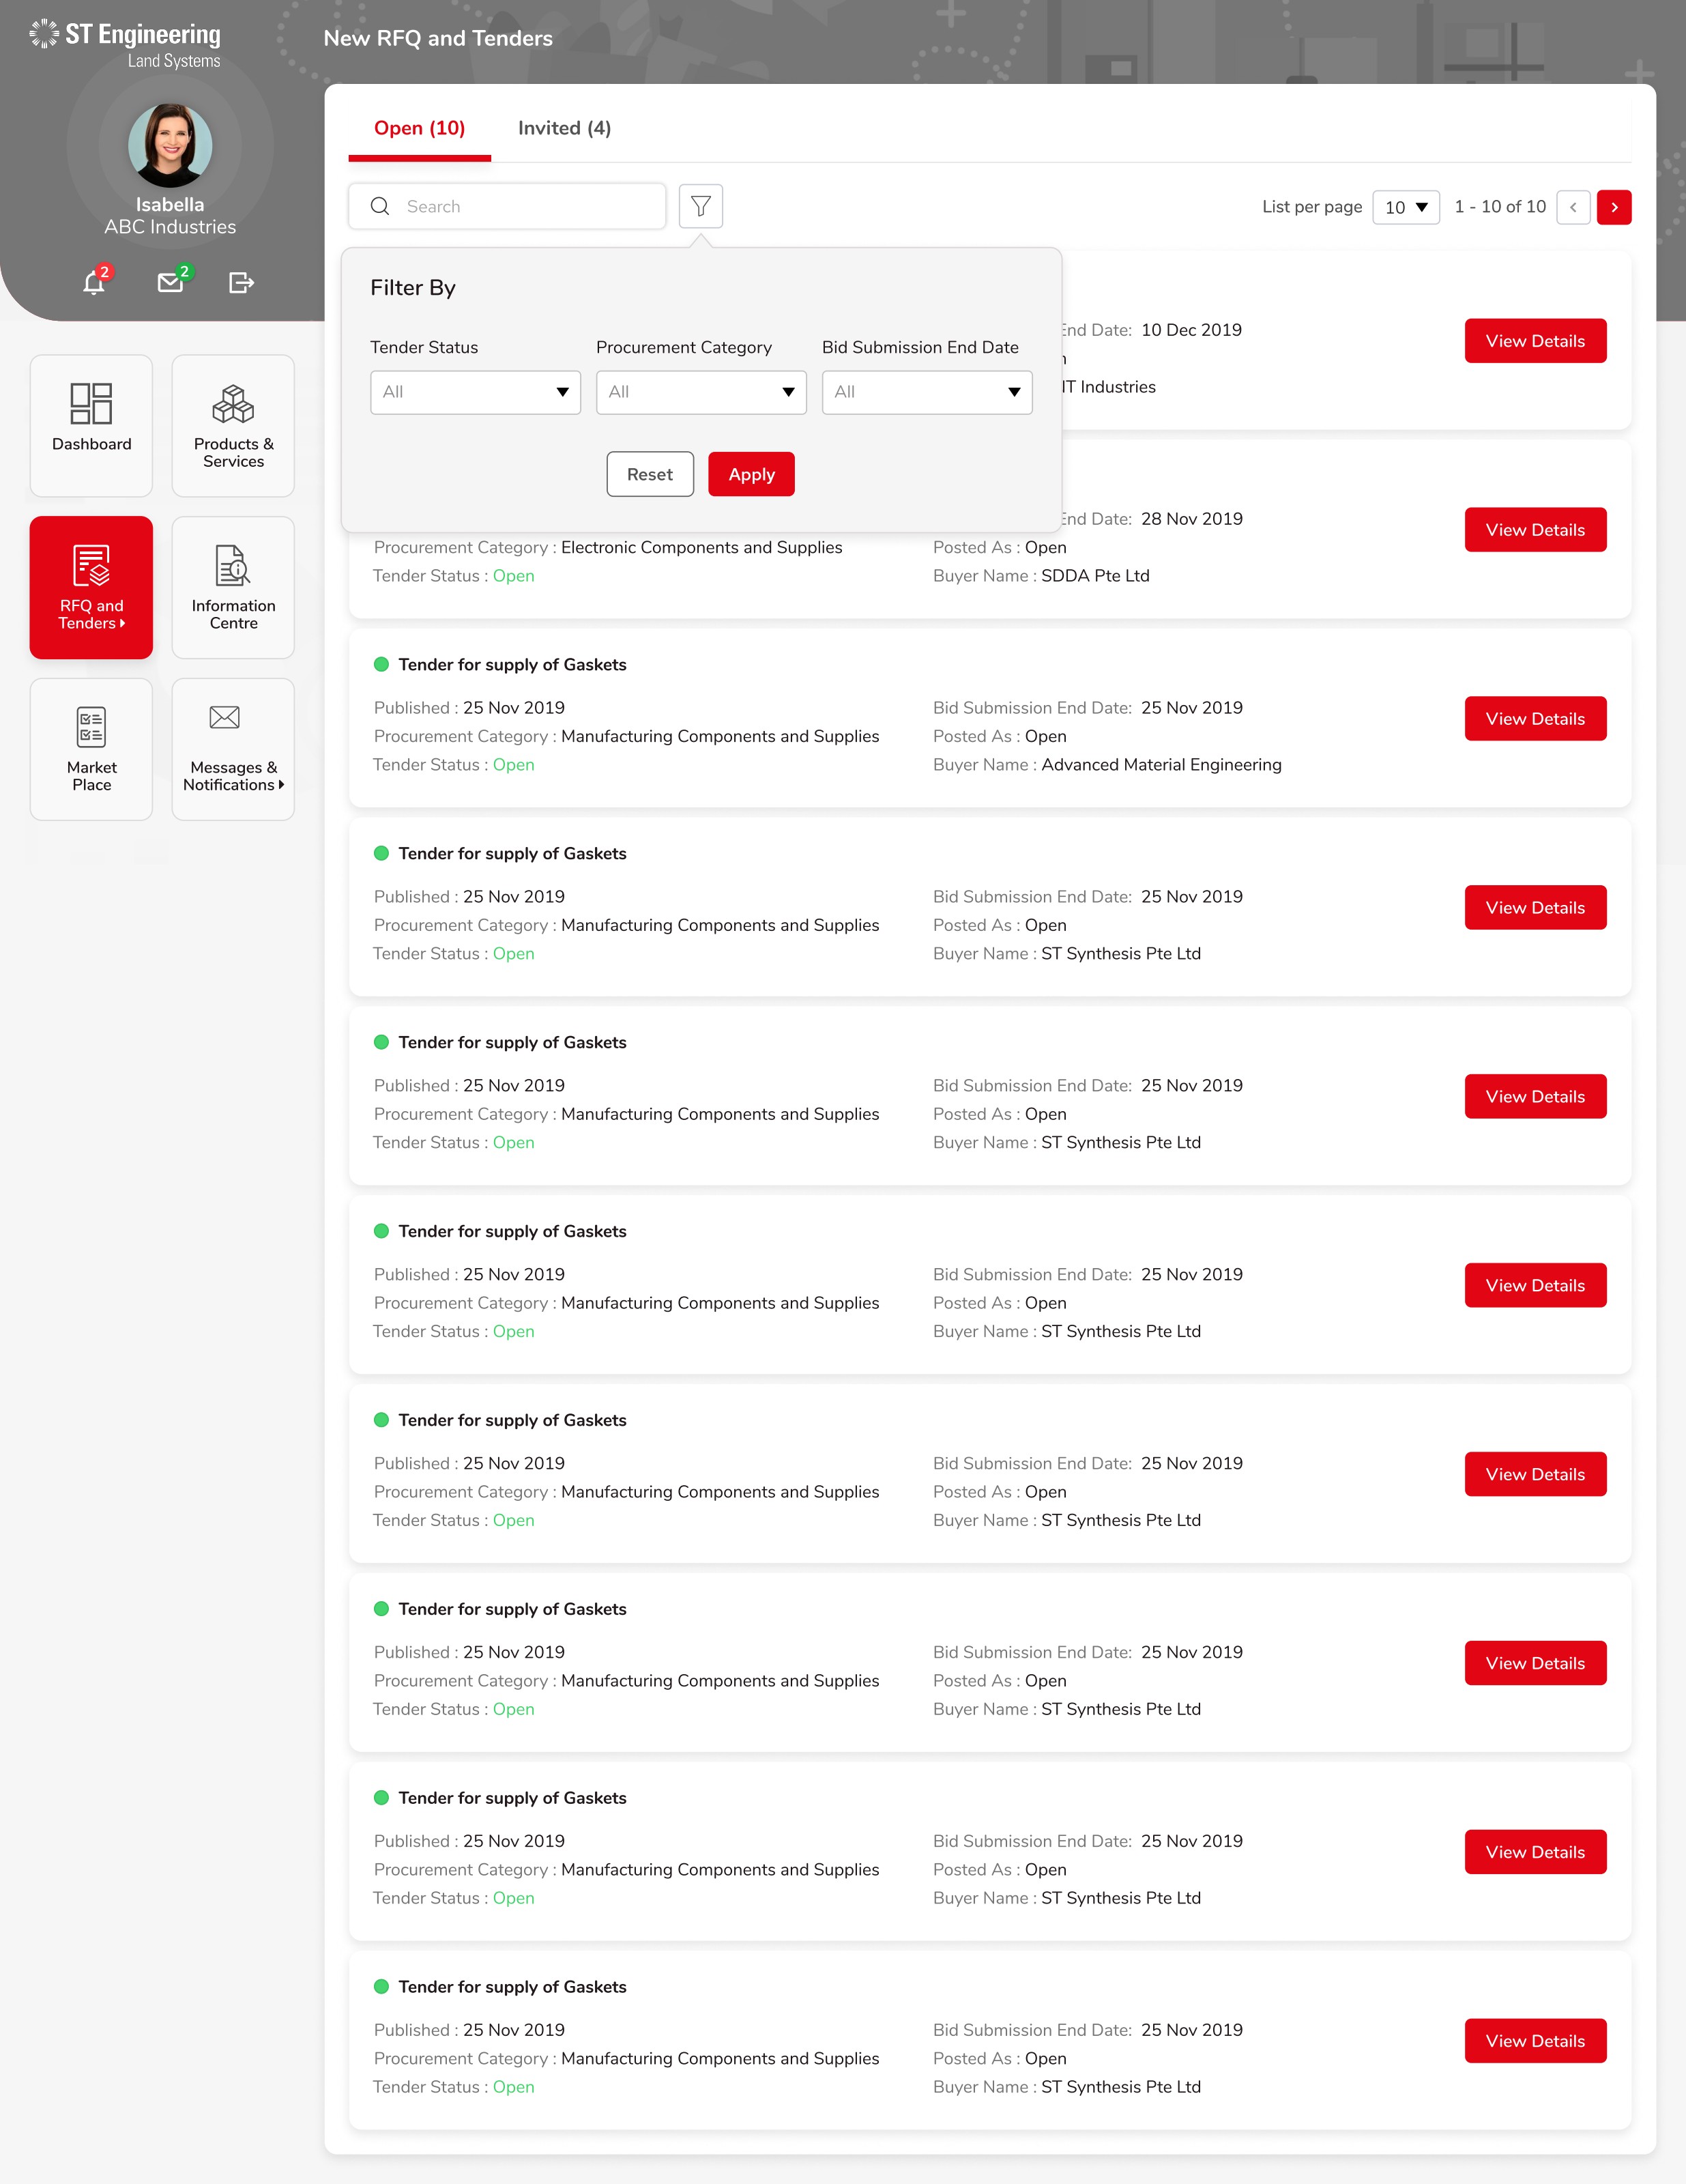1686x2184 pixels.
Task: View Details for 10 Dec 2019 tender
Action: tap(1535, 341)
